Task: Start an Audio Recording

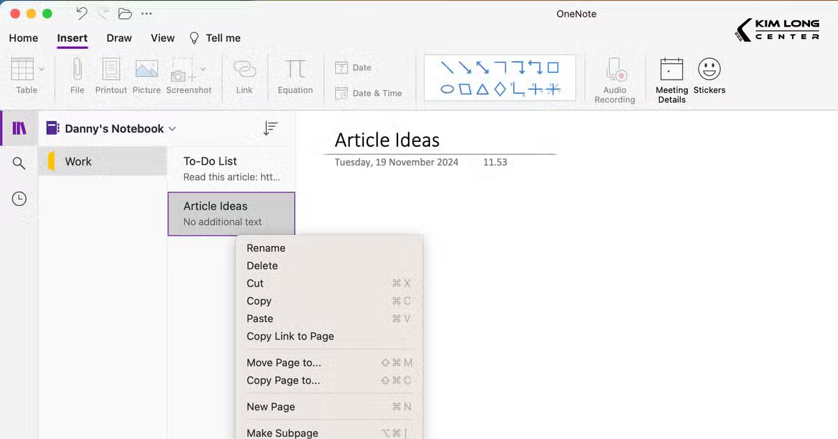Action: (x=615, y=75)
